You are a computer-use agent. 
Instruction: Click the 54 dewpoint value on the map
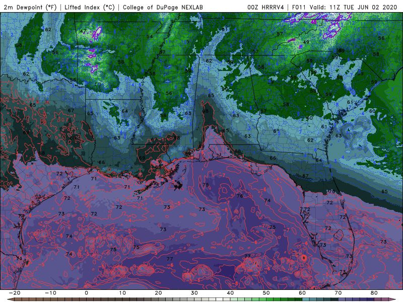tap(150, 36)
